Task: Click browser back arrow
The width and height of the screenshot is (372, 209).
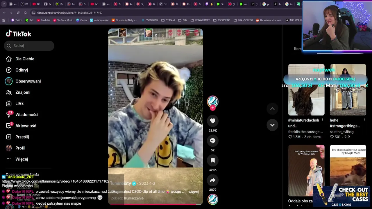Action: pyautogui.click(x=4, y=13)
